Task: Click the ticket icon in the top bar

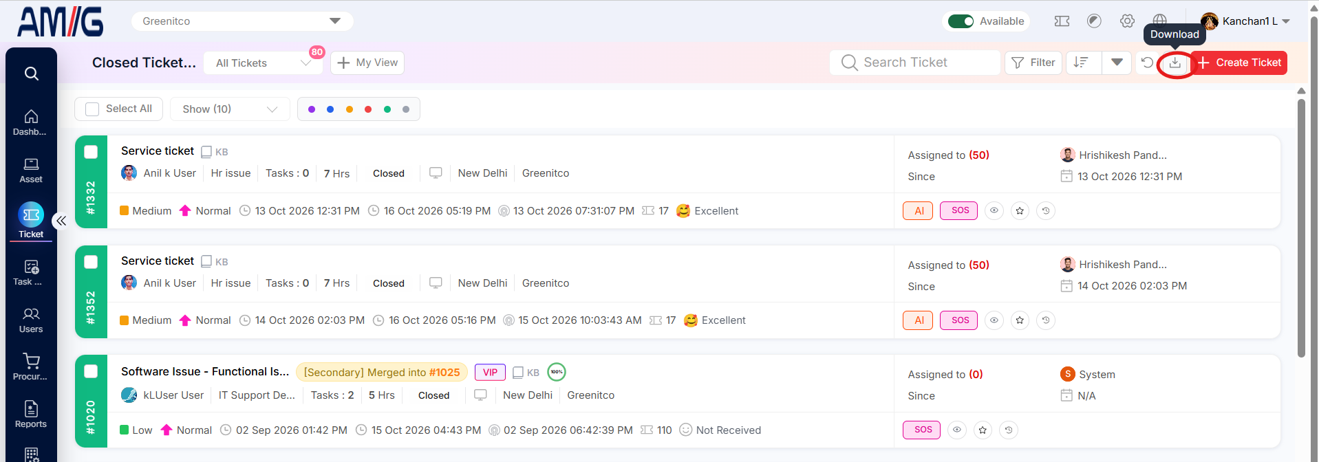Action: click(x=1062, y=21)
